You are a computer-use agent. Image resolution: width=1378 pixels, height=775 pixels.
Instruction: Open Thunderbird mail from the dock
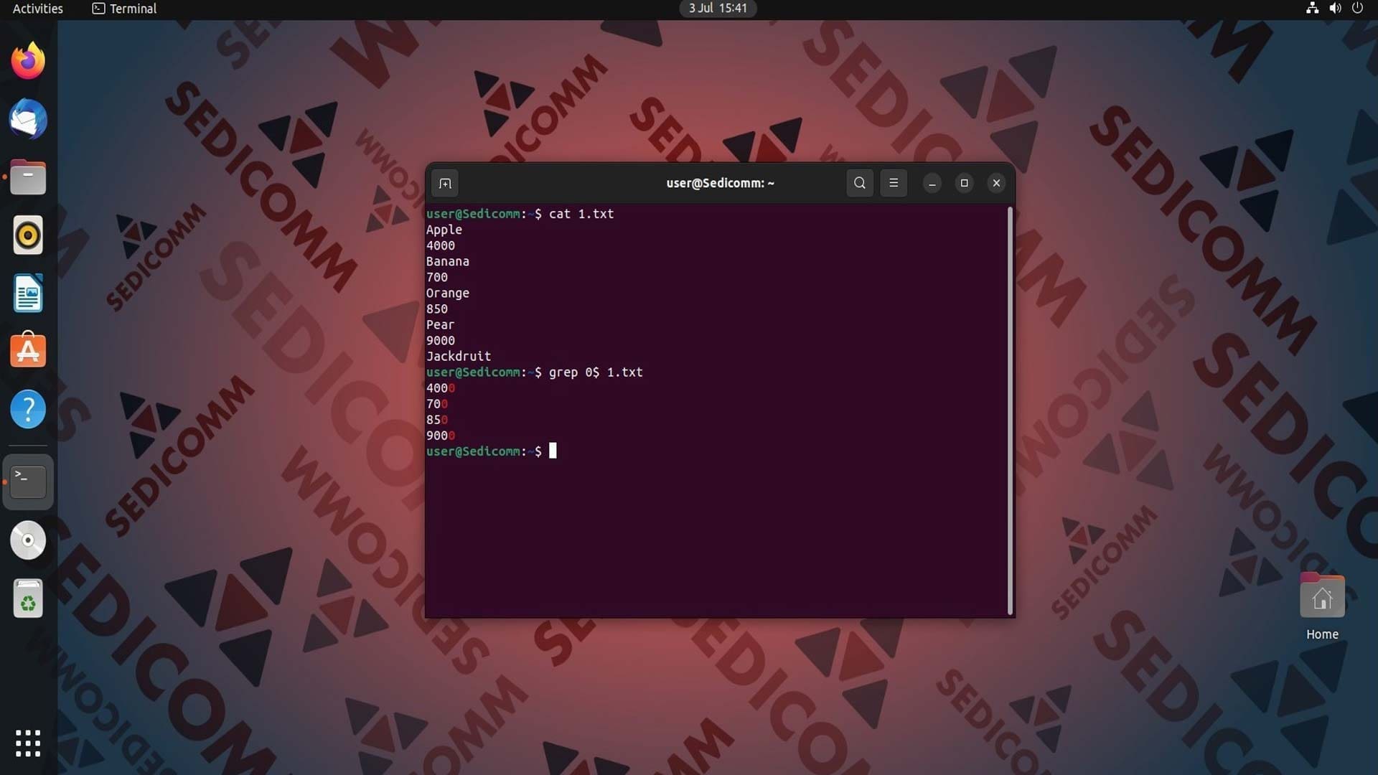pos(28,119)
